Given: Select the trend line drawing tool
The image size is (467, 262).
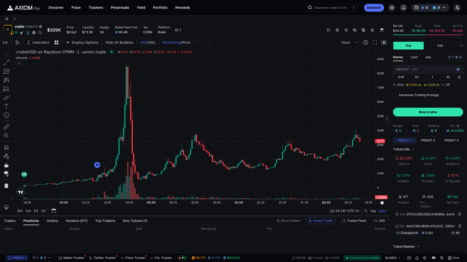Looking at the screenshot, I should [x=6, y=62].
